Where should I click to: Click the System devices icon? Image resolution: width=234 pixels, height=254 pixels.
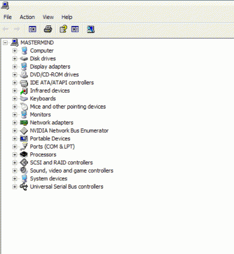24,178
